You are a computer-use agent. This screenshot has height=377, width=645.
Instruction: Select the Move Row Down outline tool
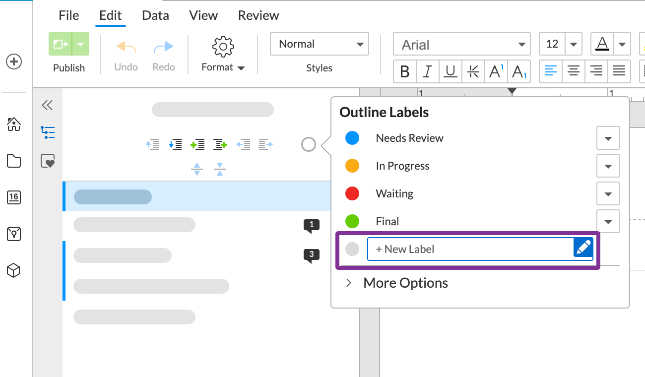pos(176,144)
